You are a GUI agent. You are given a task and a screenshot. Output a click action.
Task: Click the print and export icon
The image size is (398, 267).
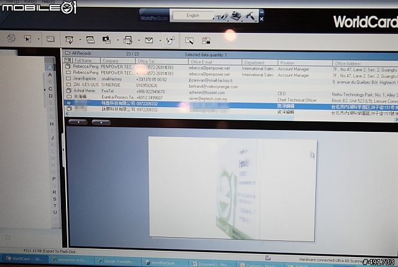click(127, 40)
